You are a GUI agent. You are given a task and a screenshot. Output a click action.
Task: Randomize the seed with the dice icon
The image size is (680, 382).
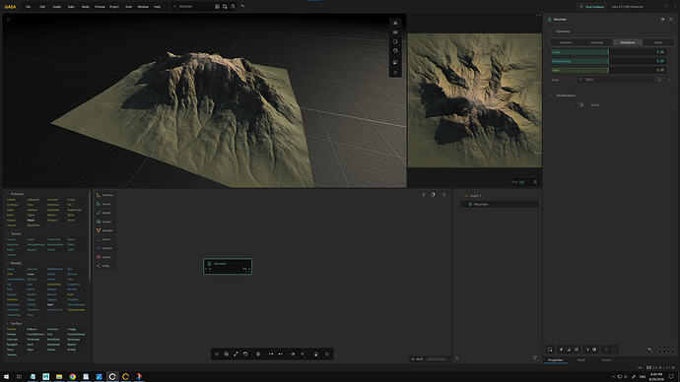[x=659, y=80]
